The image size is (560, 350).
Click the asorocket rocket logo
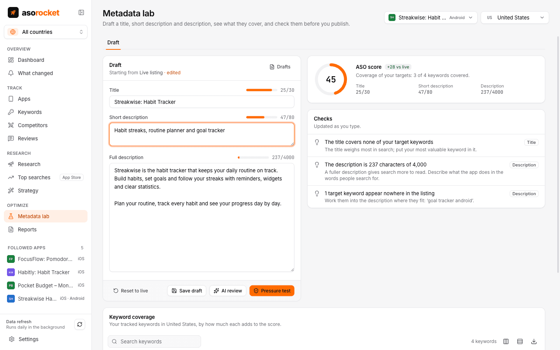13,12
